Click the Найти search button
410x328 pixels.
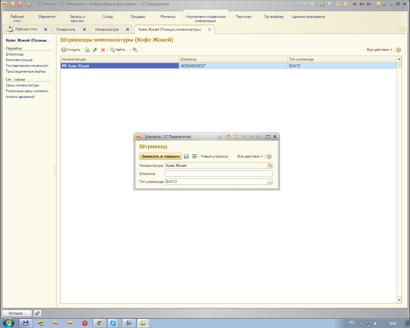coord(119,50)
